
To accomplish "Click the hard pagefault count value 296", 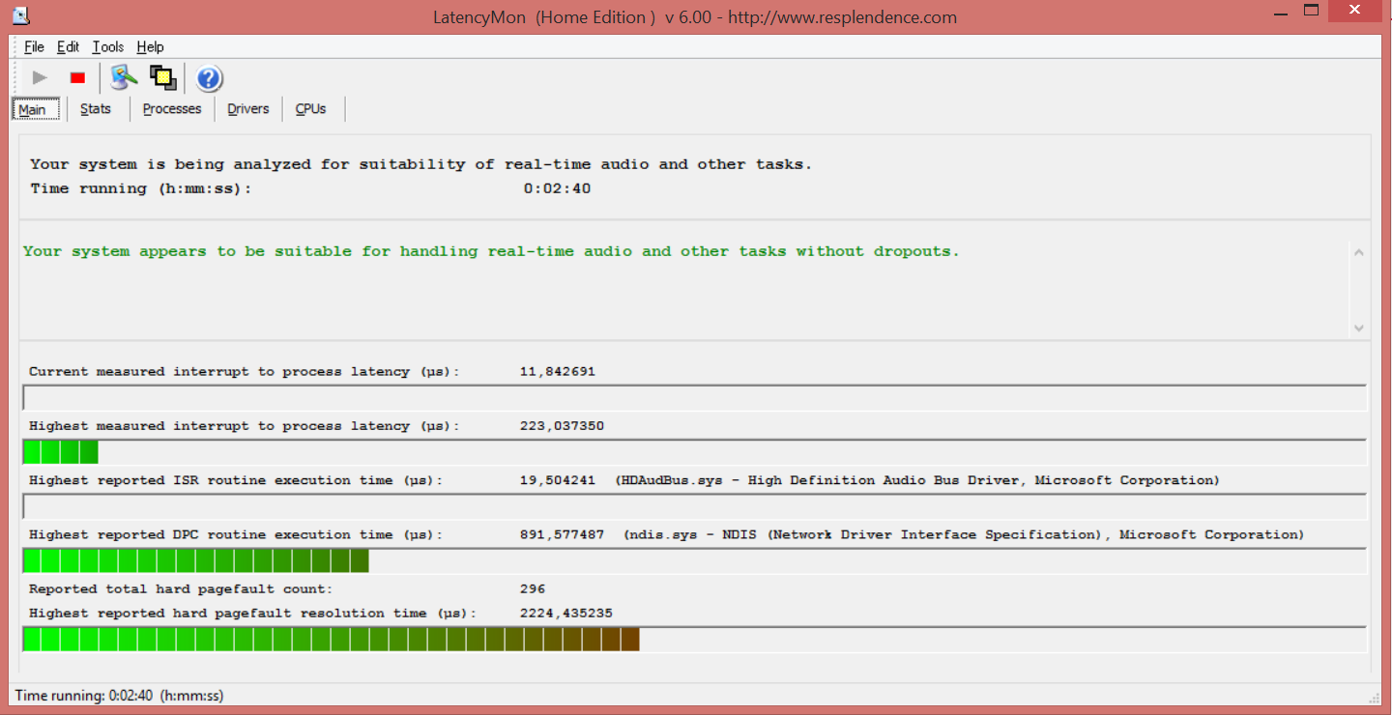I will pyautogui.click(x=533, y=588).
